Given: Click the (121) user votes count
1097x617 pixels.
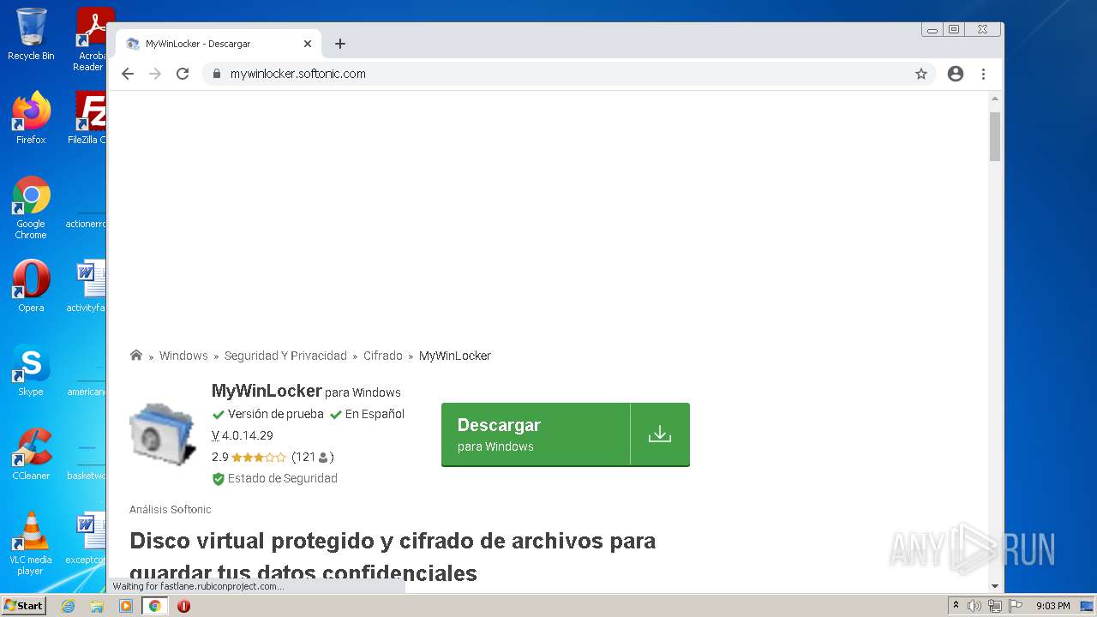Looking at the screenshot, I should tap(312, 458).
